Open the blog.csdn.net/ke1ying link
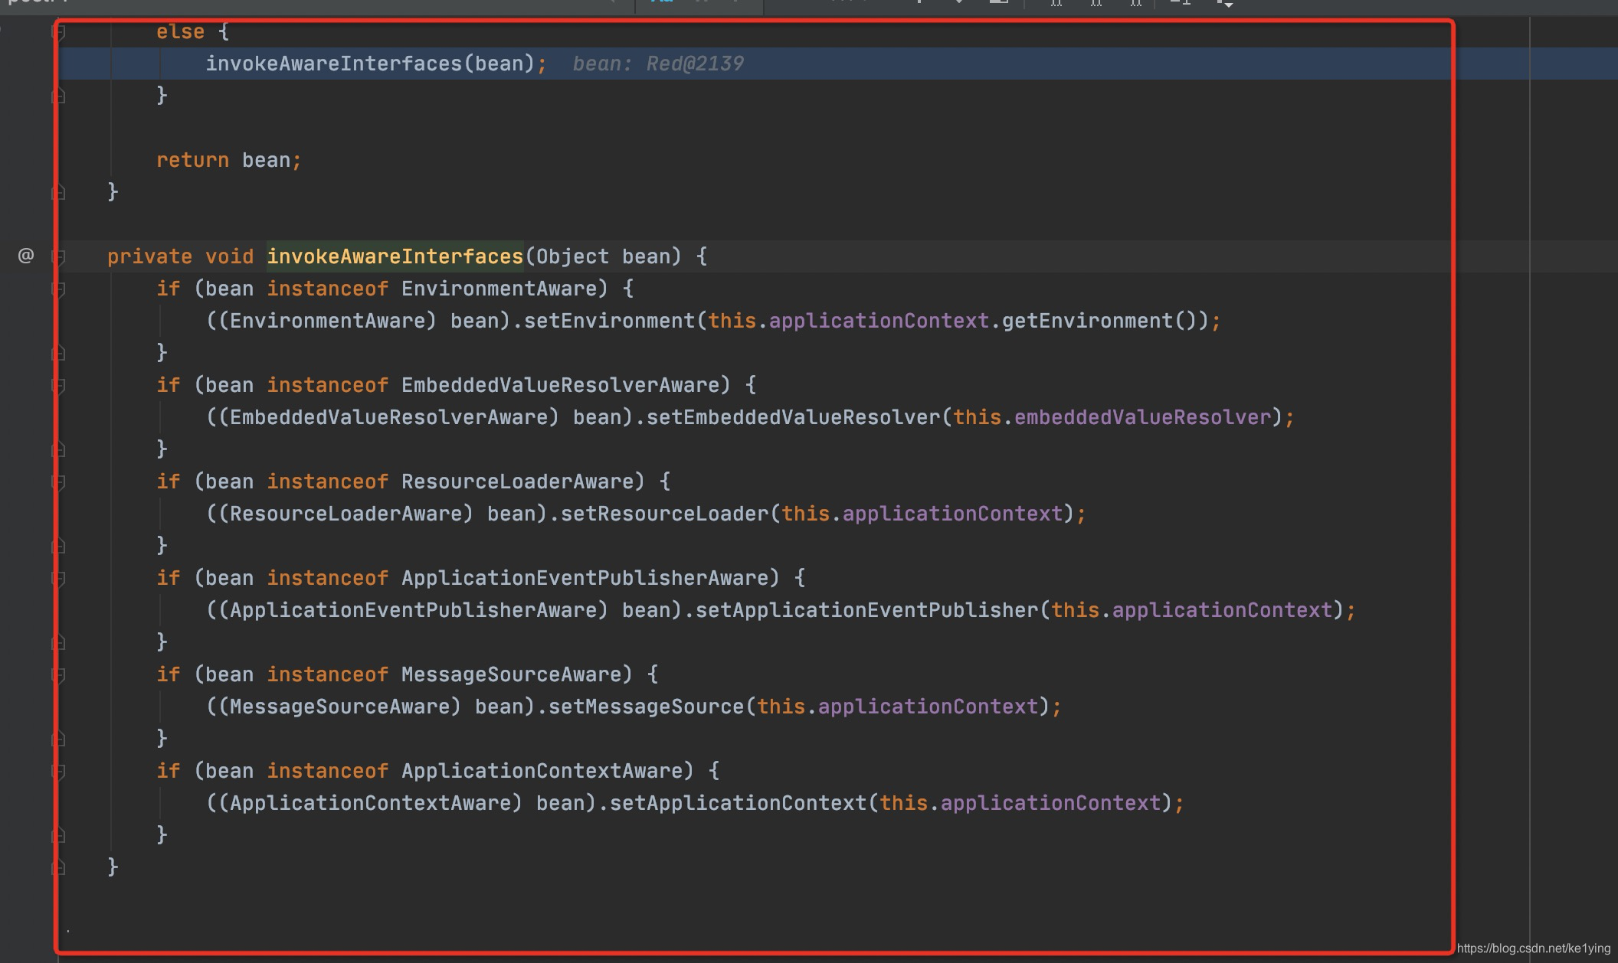Viewport: 1618px width, 963px height. pos(1533,948)
